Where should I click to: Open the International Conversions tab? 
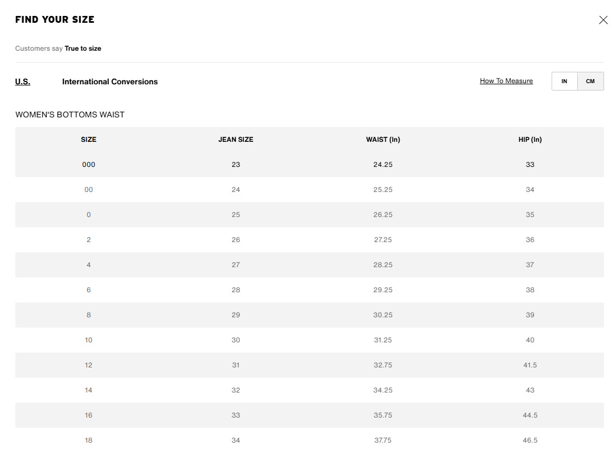coord(110,81)
